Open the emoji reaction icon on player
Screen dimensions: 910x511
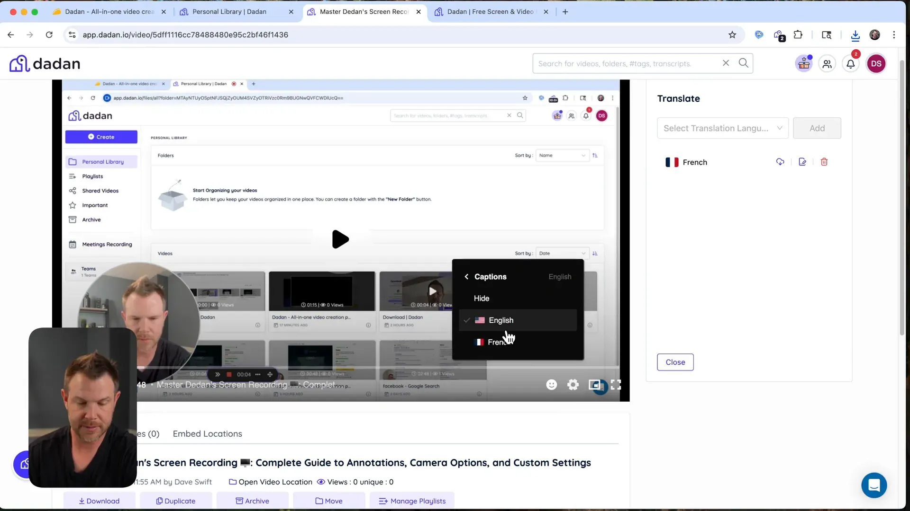click(x=551, y=385)
